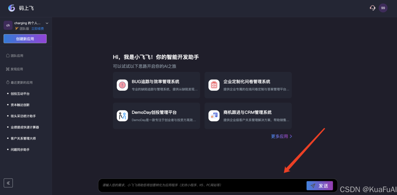Select 商机跟进与CRM管理系统 card title

coord(247,112)
